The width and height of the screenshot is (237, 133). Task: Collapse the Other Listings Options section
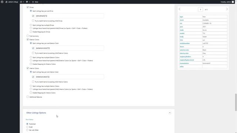170,113
